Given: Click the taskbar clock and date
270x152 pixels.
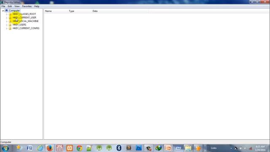Looking at the screenshot, I should click(260, 148).
